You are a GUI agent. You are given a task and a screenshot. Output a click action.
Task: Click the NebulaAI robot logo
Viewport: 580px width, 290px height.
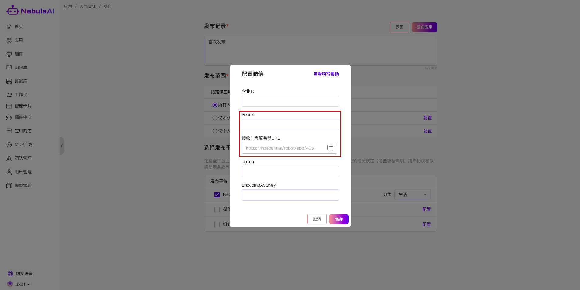pos(12,10)
